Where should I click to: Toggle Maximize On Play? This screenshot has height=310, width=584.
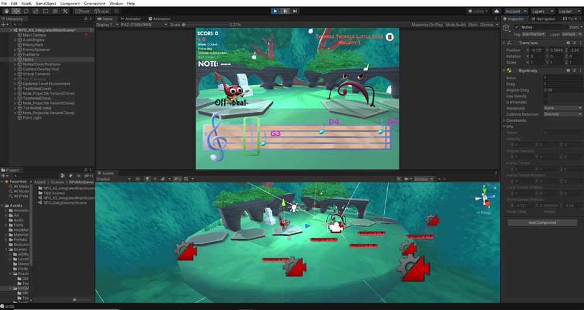[427, 24]
